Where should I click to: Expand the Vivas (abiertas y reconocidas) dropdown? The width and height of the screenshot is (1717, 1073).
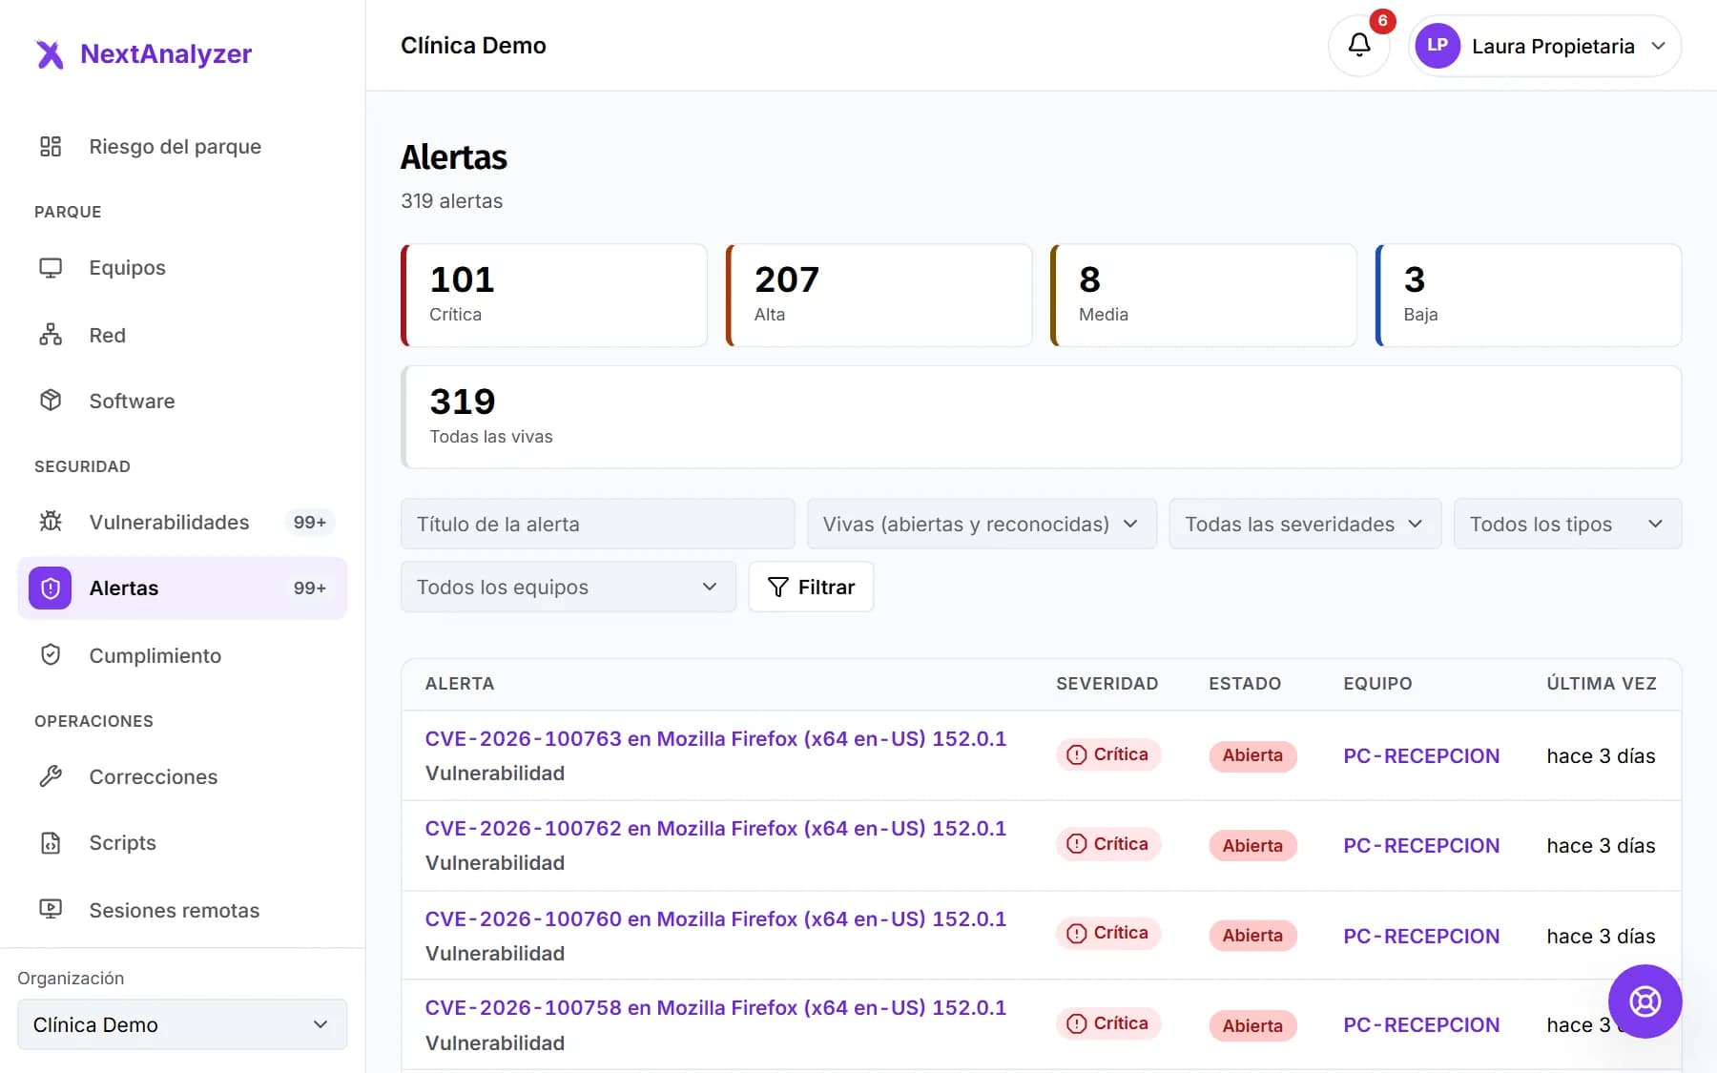point(982,524)
